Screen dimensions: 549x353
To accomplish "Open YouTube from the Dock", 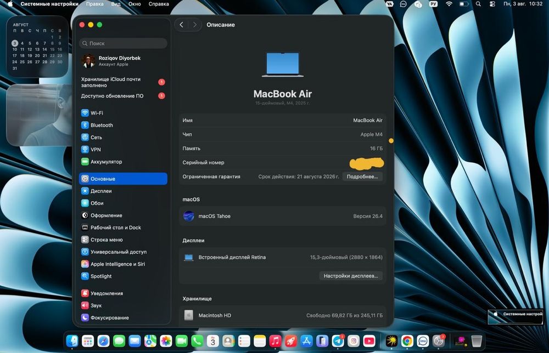I will 369,341.
